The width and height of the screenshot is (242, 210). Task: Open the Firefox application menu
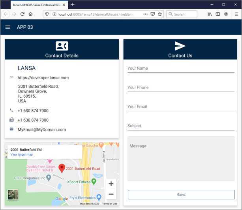[236, 14]
